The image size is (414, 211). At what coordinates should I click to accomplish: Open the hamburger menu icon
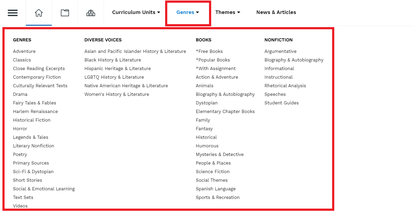(x=13, y=13)
